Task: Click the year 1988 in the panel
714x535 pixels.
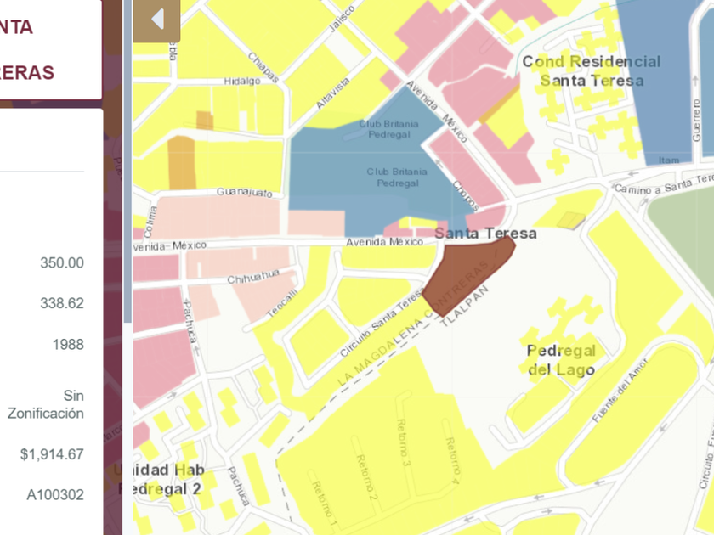Action: 68,345
